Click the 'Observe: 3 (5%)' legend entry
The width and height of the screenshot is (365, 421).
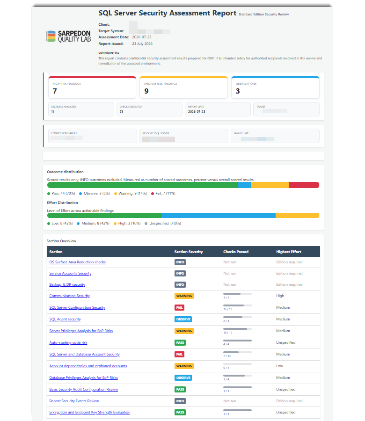(x=95, y=193)
